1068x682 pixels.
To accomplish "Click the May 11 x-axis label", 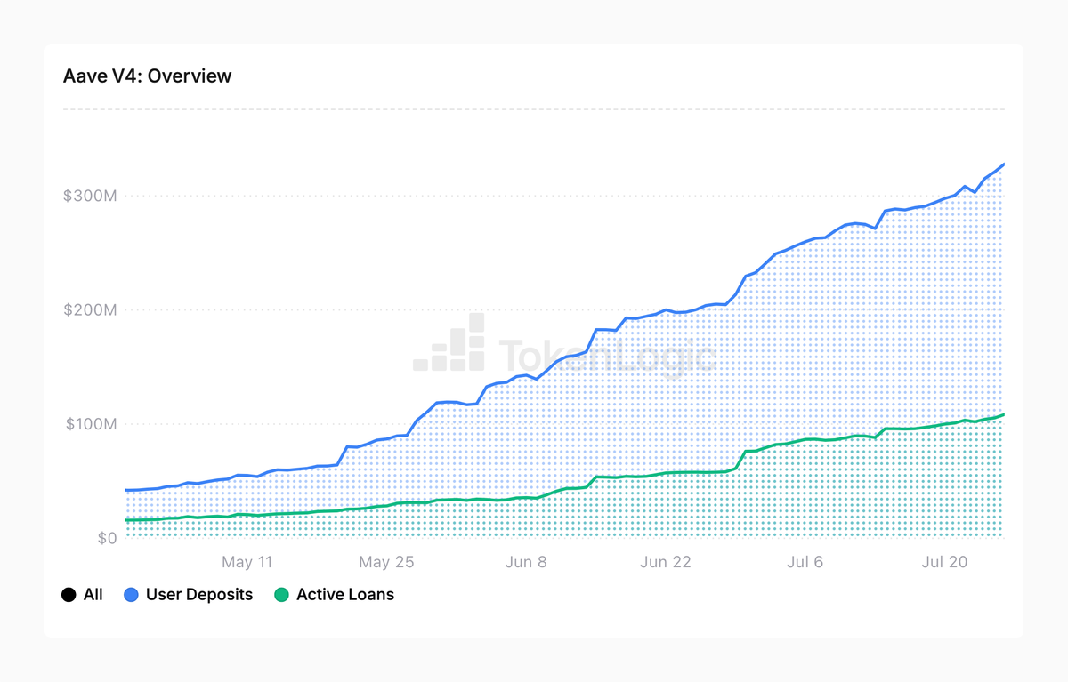I will [247, 562].
